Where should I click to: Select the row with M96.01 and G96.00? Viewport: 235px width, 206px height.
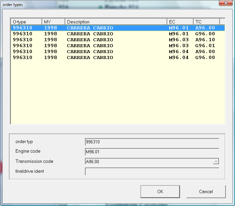pyautogui.click(x=117, y=34)
